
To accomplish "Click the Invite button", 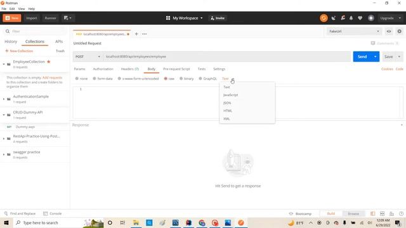I will tap(218, 18).
